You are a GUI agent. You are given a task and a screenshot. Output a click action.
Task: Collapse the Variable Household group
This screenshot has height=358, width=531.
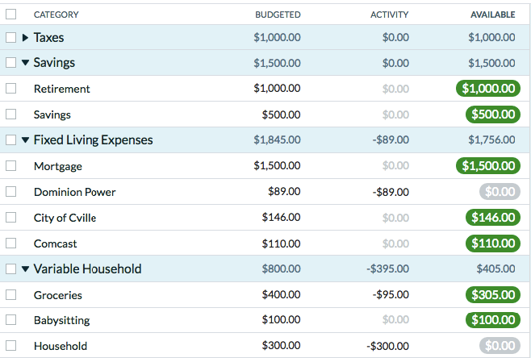(25, 269)
